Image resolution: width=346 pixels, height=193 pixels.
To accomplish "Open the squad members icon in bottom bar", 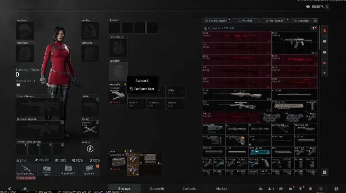I will coord(261,189).
